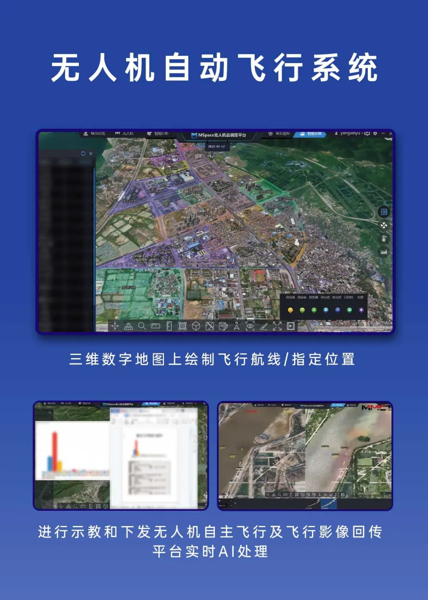
Task: Toggle the yellow status marker filter
Action: (x=290, y=310)
